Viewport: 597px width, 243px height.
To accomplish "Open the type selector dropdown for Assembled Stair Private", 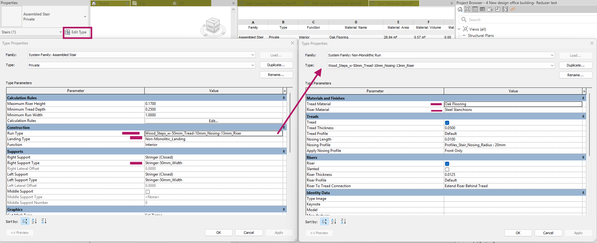I will pyautogui.click(x=85, y=17).
